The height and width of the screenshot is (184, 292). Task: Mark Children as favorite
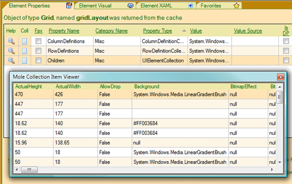click(x=38, y=60)
